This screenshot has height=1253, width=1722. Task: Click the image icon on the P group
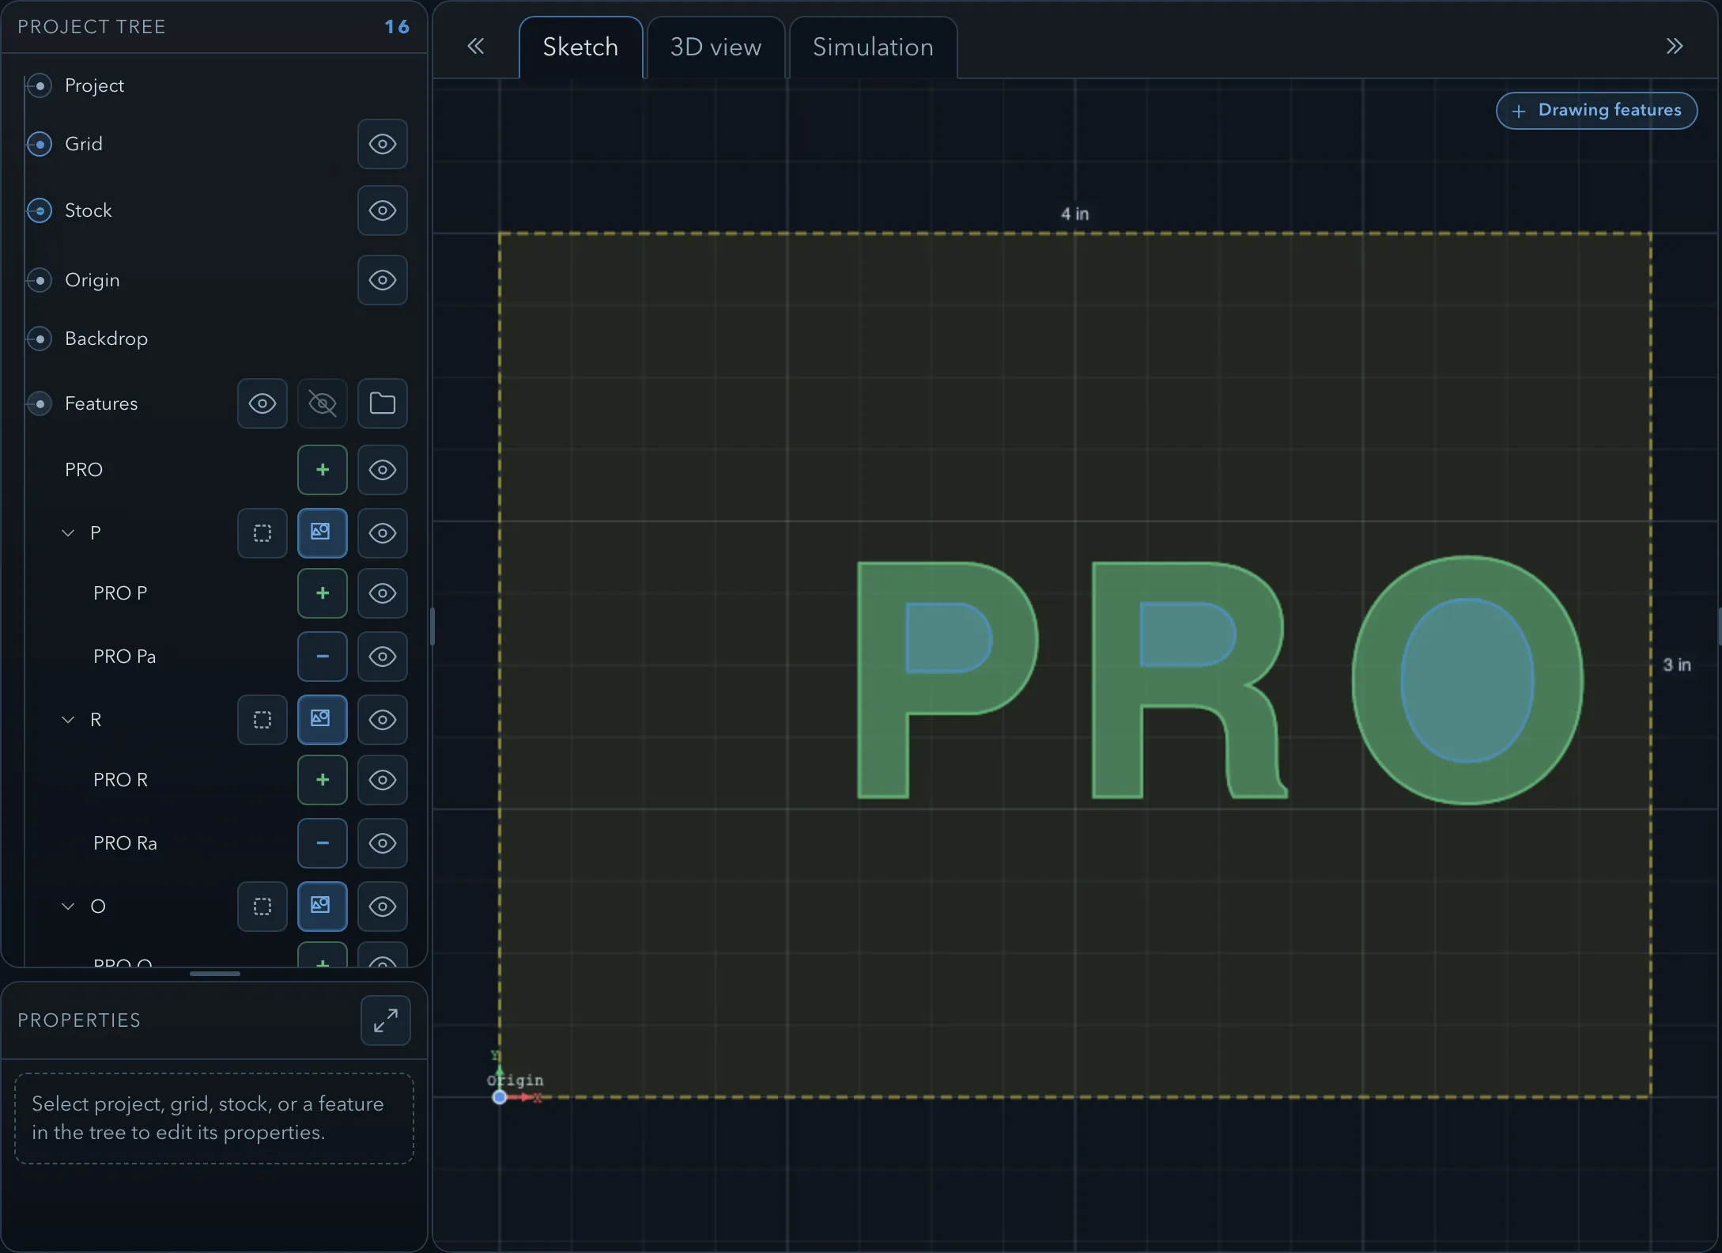[x=322, y=533]
